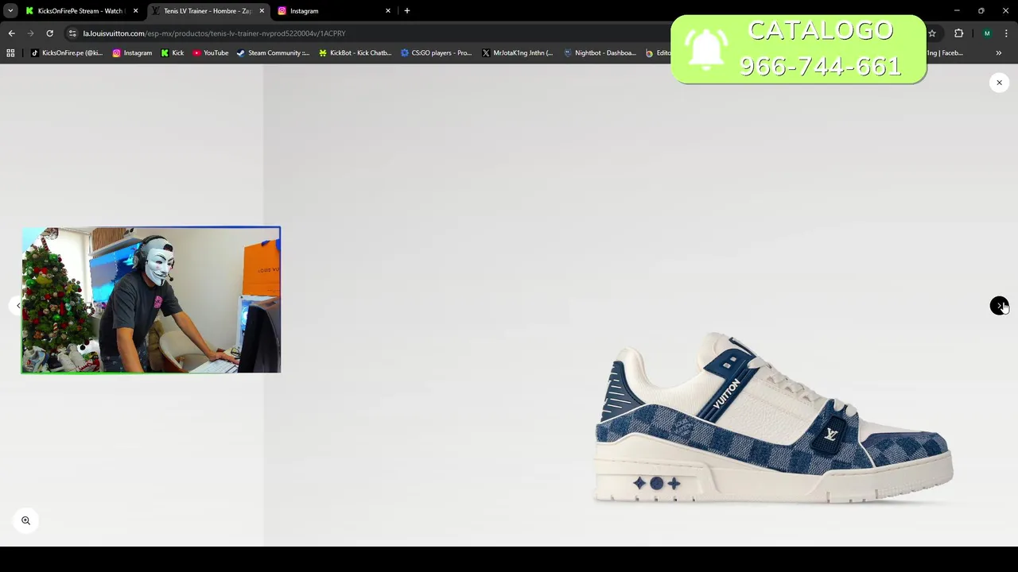The image size is (1018, 572).
Task: Open the tab search dropdown
Action: (10, 11)
